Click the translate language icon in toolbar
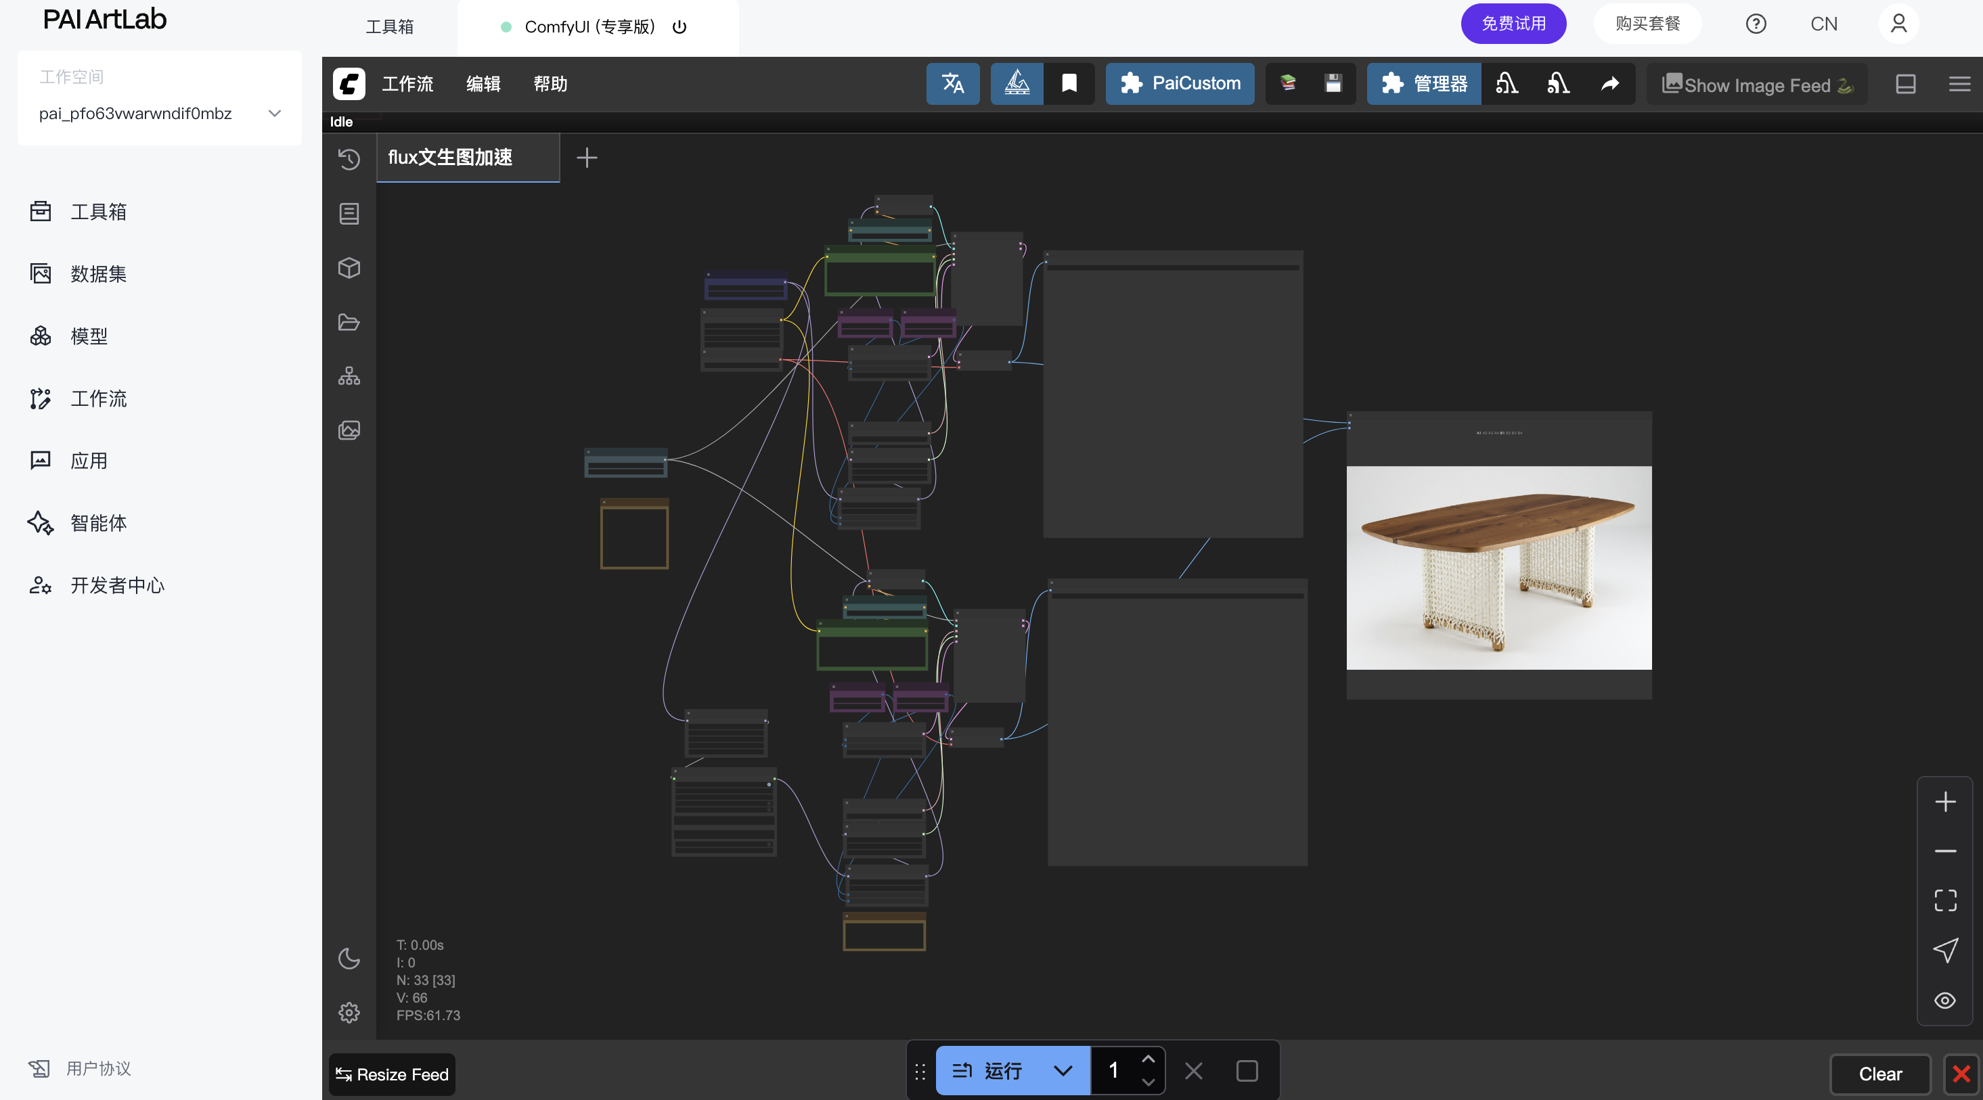The height and width of the screenshot is (1100, 1983). (952, 83)
